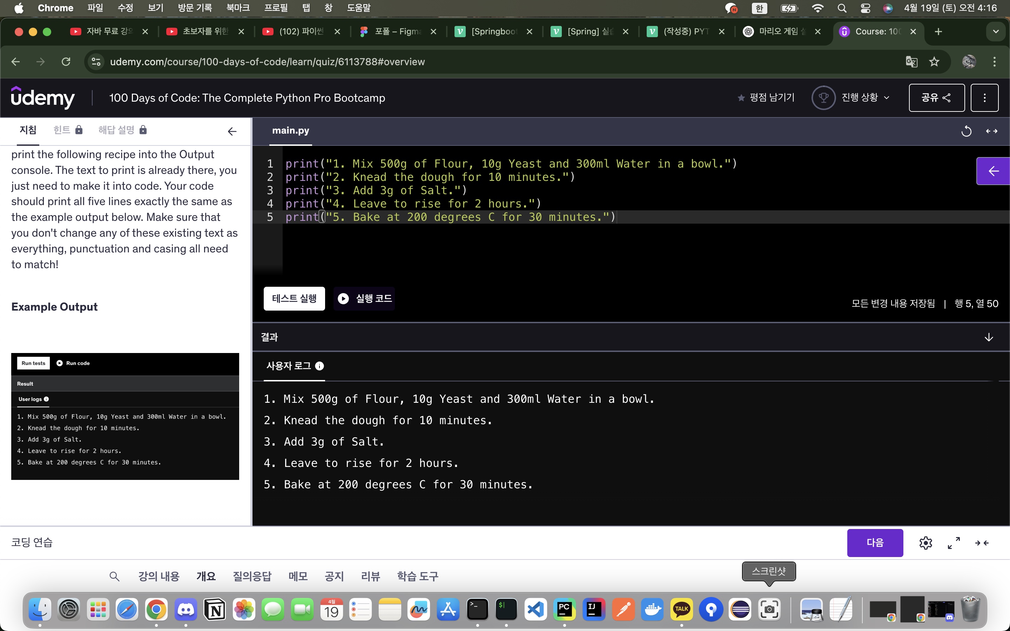Open Chrome's tab search chevron
Viewport: 1010px width, 631px height.
[995, 31]
